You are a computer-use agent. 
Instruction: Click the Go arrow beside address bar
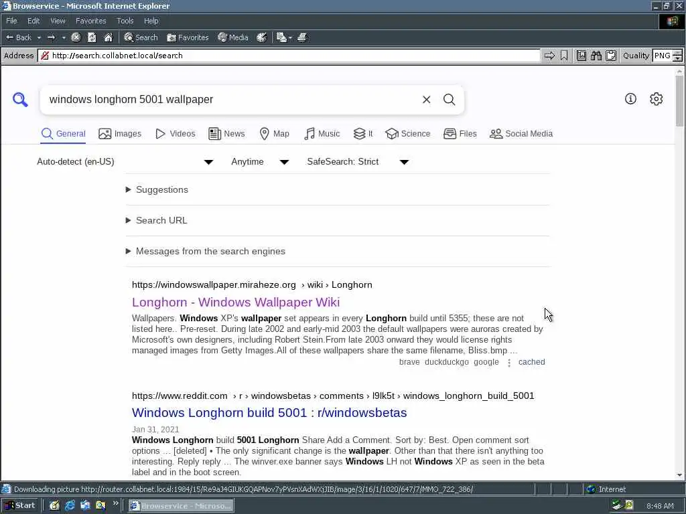click(x=549, y=56)
